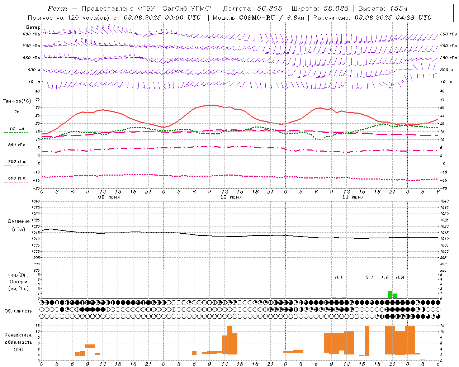Click the "0.9" precipitation amount value
This screenshot has height=367, width=459.
(400, 278)
